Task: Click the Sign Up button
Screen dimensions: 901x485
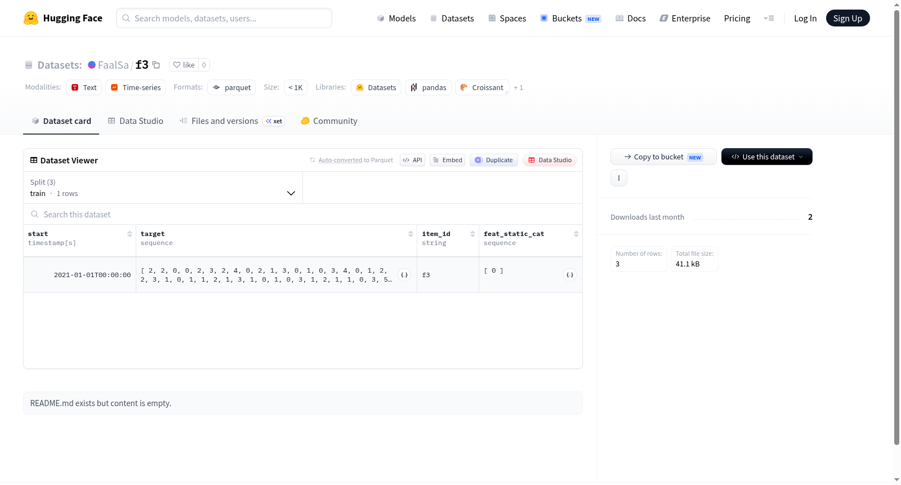Action: (848, 18)
